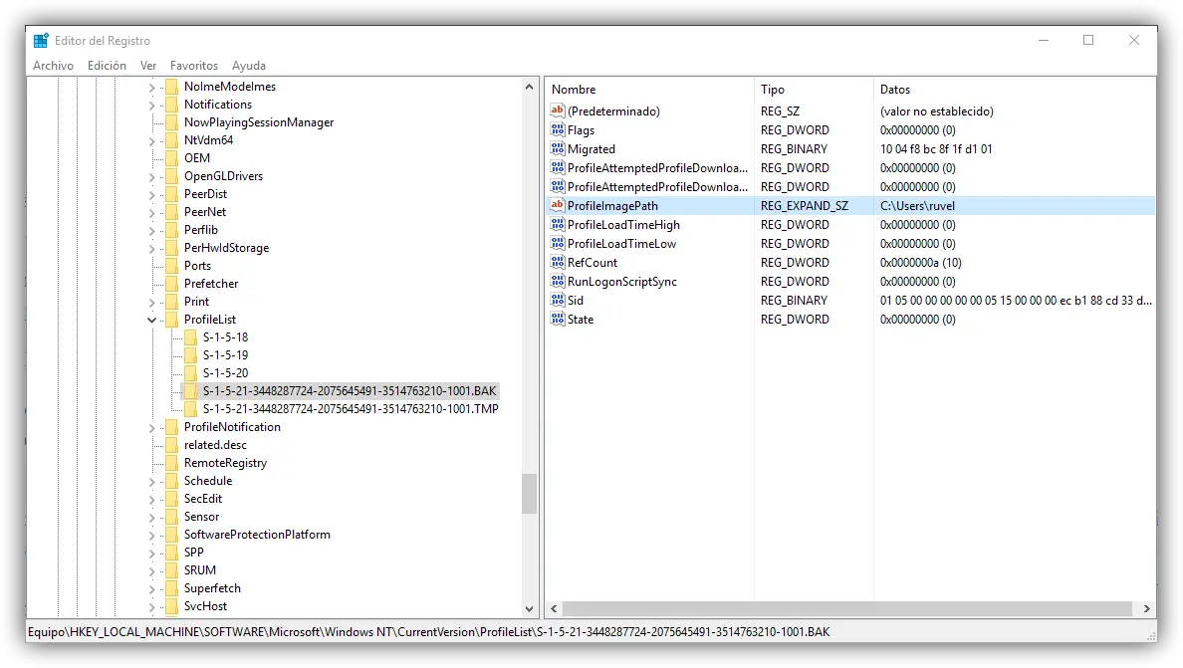Click the OEM folder icon
The width and height of the screenshot is (1183, 668).
[172, 157]
